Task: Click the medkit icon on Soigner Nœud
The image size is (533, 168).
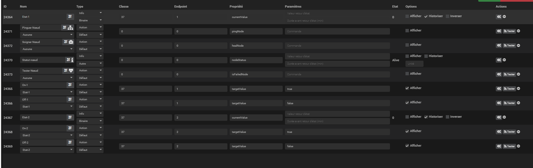Action: [71, 42]
